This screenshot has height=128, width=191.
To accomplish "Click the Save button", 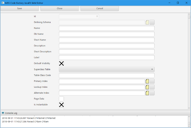I will click(19, 9).
